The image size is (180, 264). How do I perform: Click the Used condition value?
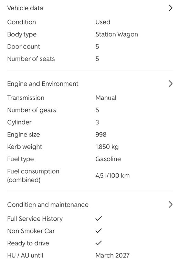(103, 22)
